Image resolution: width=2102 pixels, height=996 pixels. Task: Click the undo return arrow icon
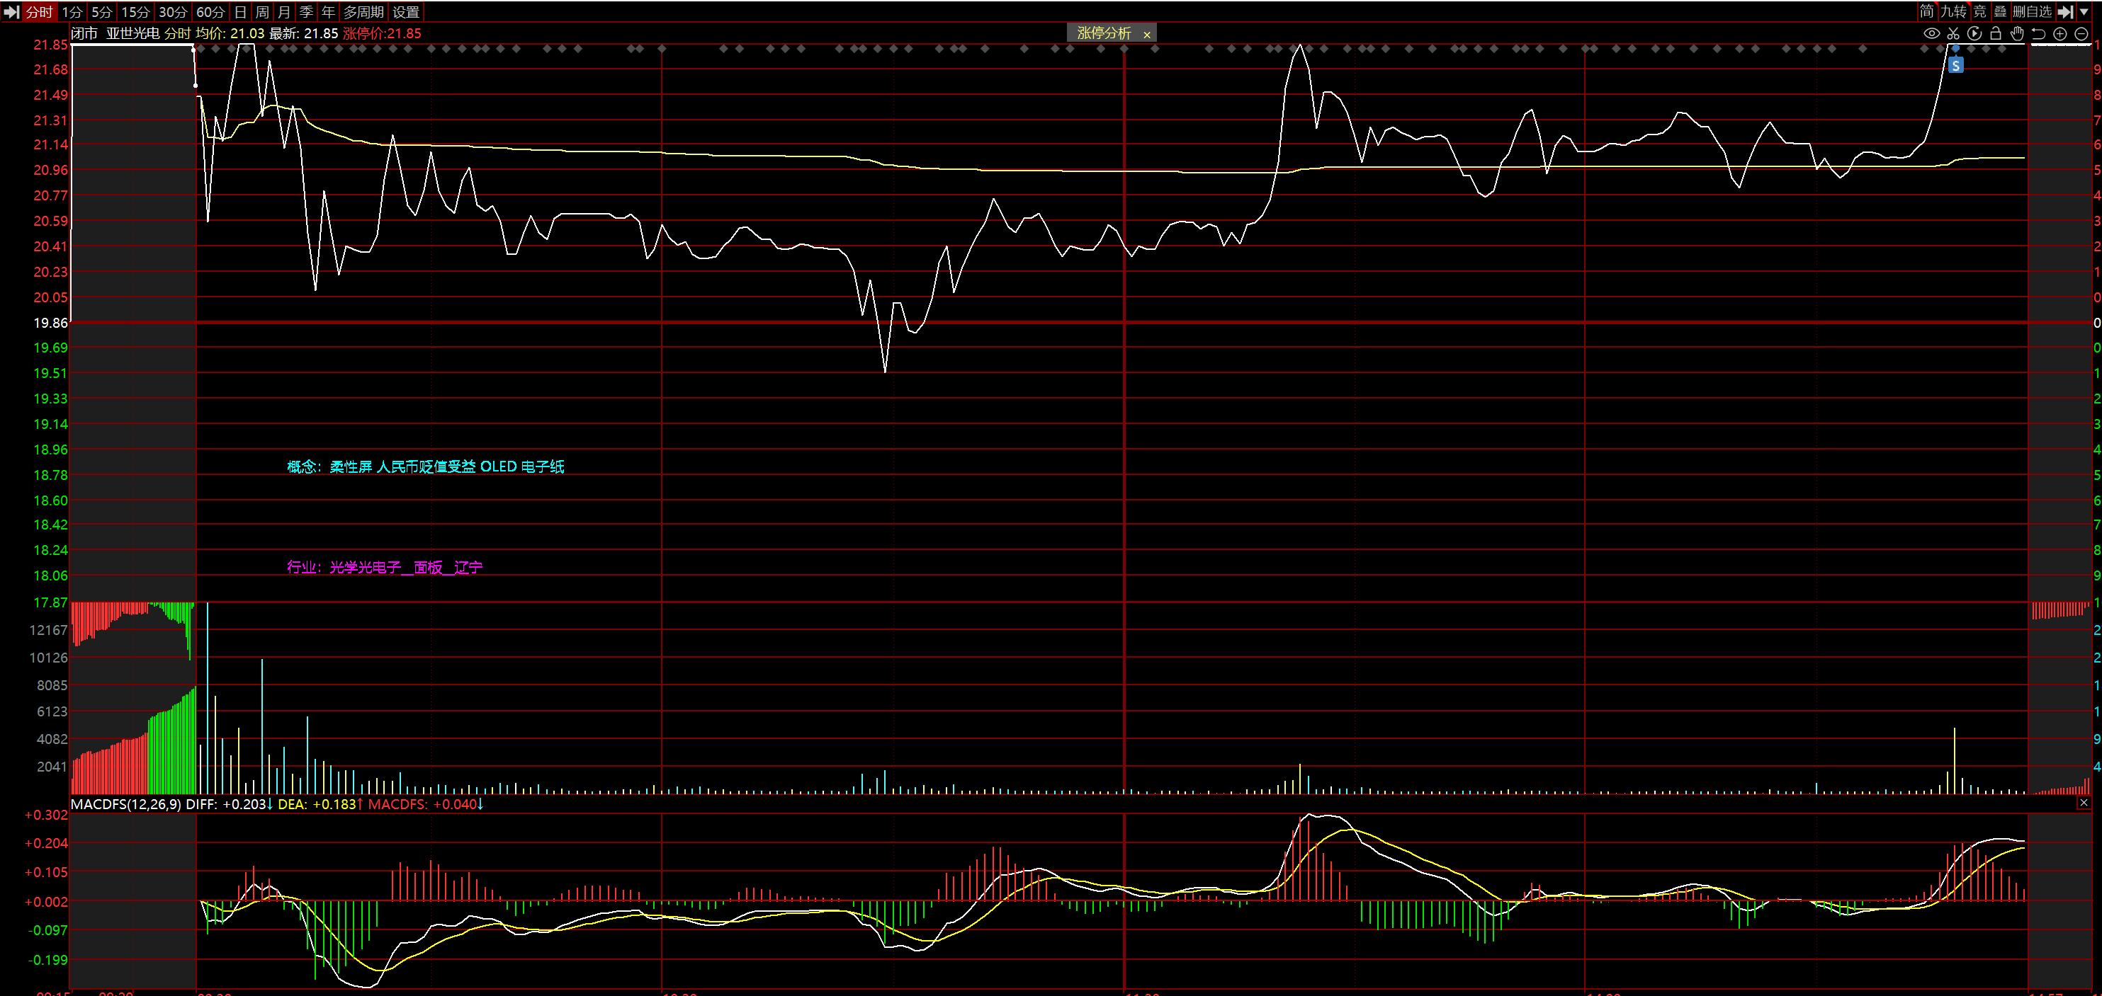tap(2038, 33)
